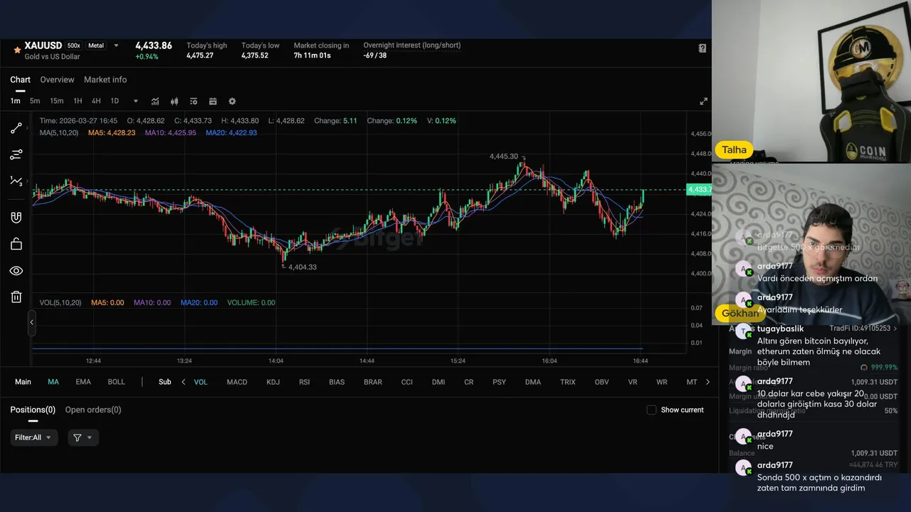This screenshot has width=911, height=512.
Task: Switch to the Overview tab
Action: pos(57,80)
